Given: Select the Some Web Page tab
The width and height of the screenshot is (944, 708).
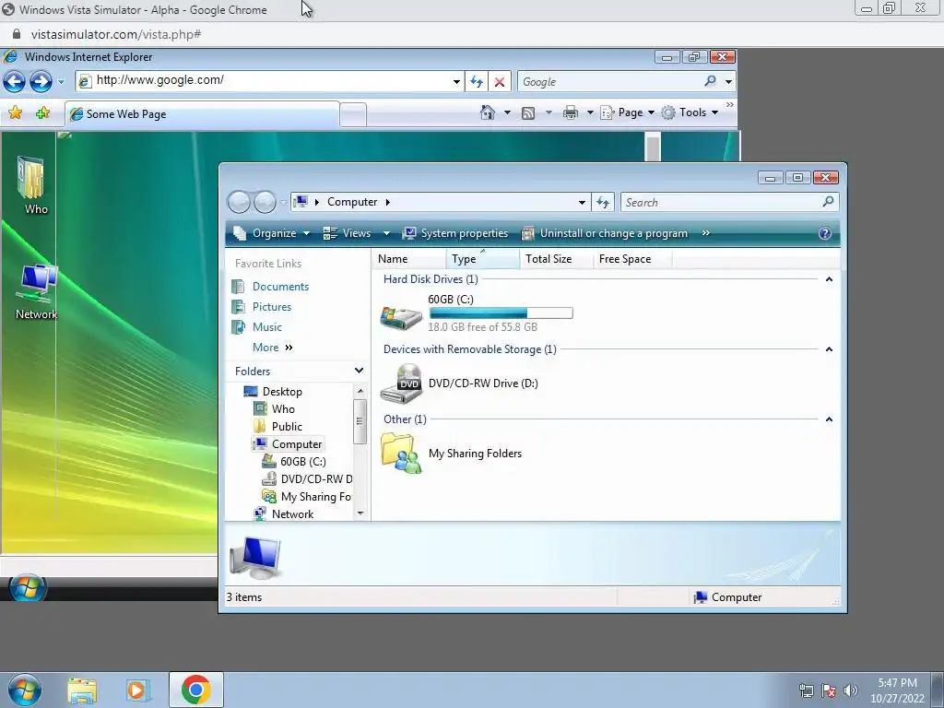Looking at the screenshot, I should pos(202,114).
